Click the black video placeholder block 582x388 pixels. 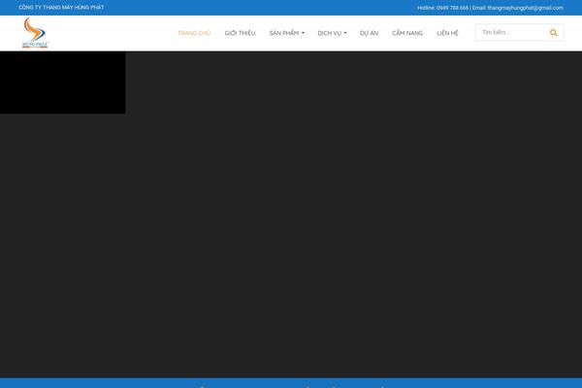63,82
